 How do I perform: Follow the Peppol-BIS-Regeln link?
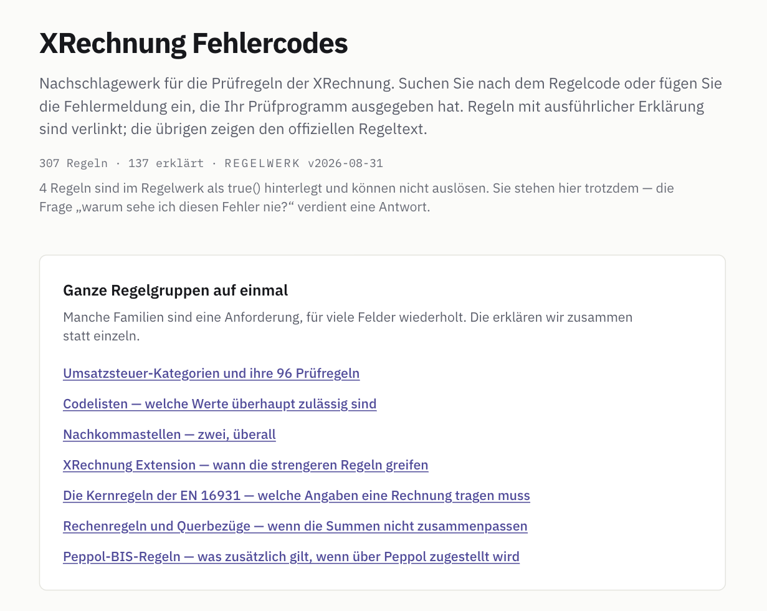(x=291, y=557)
